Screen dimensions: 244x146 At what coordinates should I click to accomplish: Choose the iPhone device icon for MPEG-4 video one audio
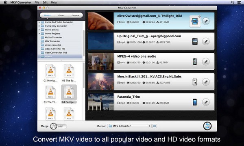pyautogui.click(x=195, y=62)
